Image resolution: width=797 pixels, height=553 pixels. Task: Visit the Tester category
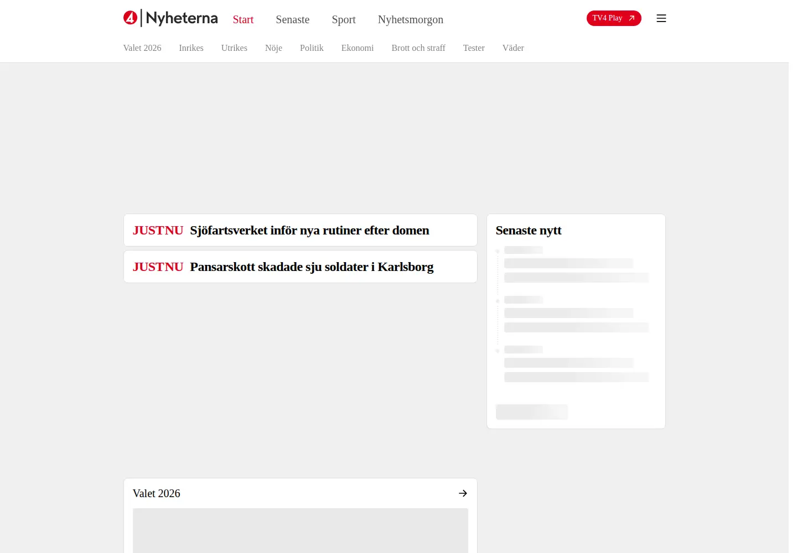pos(474,48)
